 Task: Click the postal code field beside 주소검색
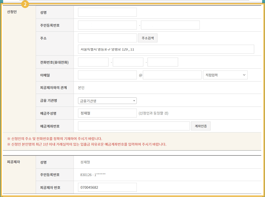point(107,38)
